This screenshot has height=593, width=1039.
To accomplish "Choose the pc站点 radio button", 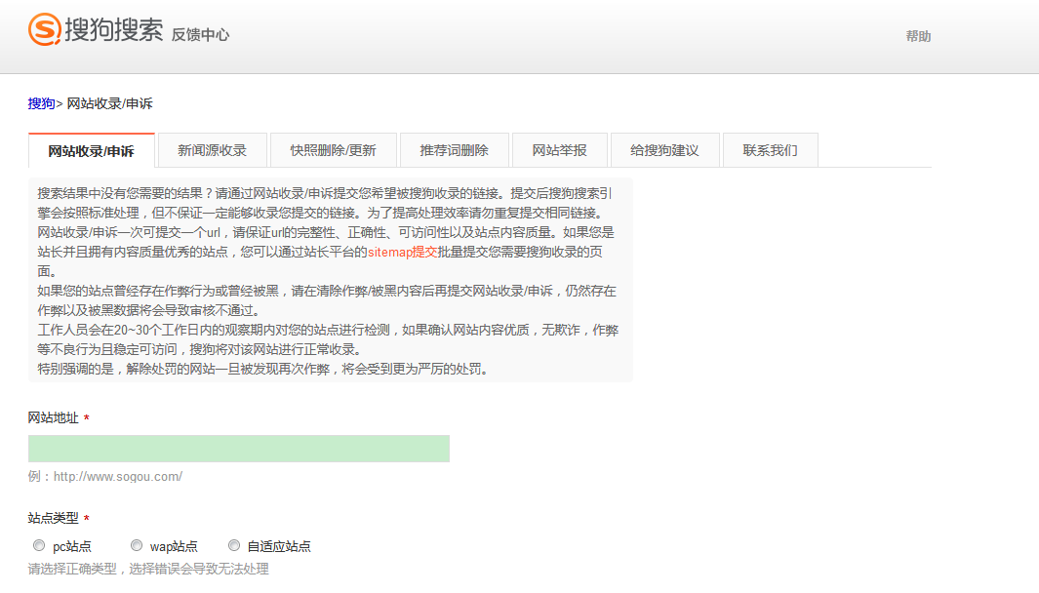I will tap(39, 545).
